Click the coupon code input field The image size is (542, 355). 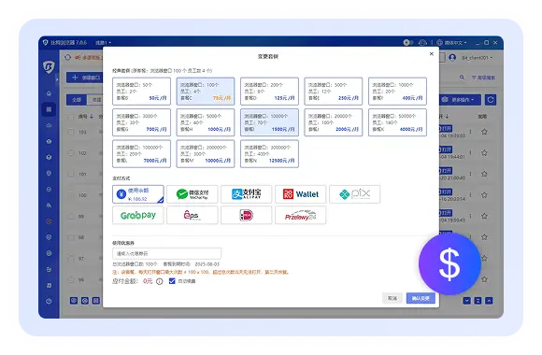click(x=166, y=254)
